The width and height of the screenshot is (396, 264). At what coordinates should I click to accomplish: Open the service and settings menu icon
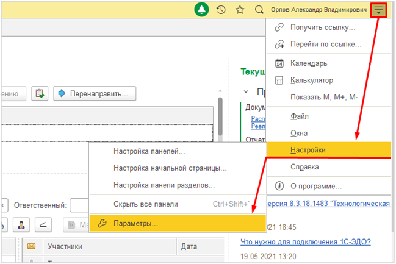pos(380,10)
